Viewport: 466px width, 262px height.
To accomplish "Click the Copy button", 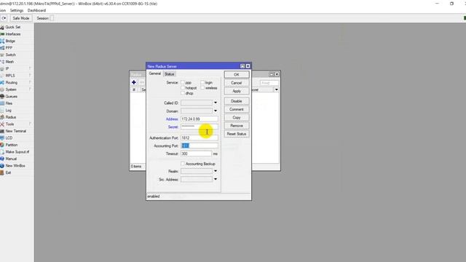I will 237,118.
